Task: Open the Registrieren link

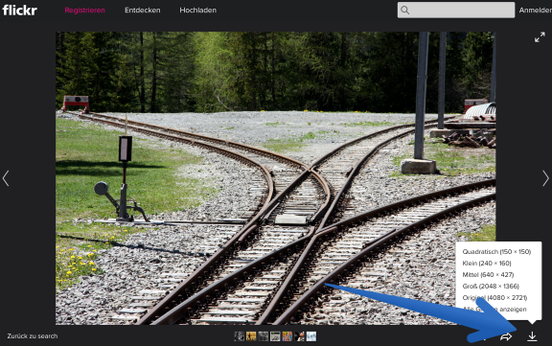Action: coord(85,11)
